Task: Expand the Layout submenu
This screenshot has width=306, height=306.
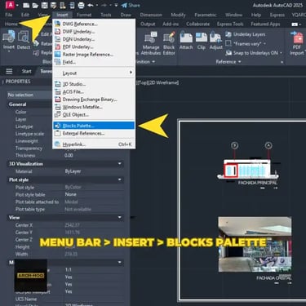Action: click(x=94, y=73)
